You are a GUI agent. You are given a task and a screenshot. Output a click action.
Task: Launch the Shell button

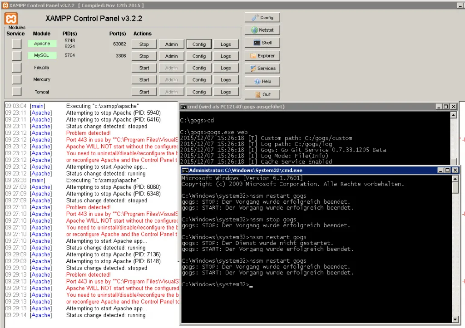(262, 43)
